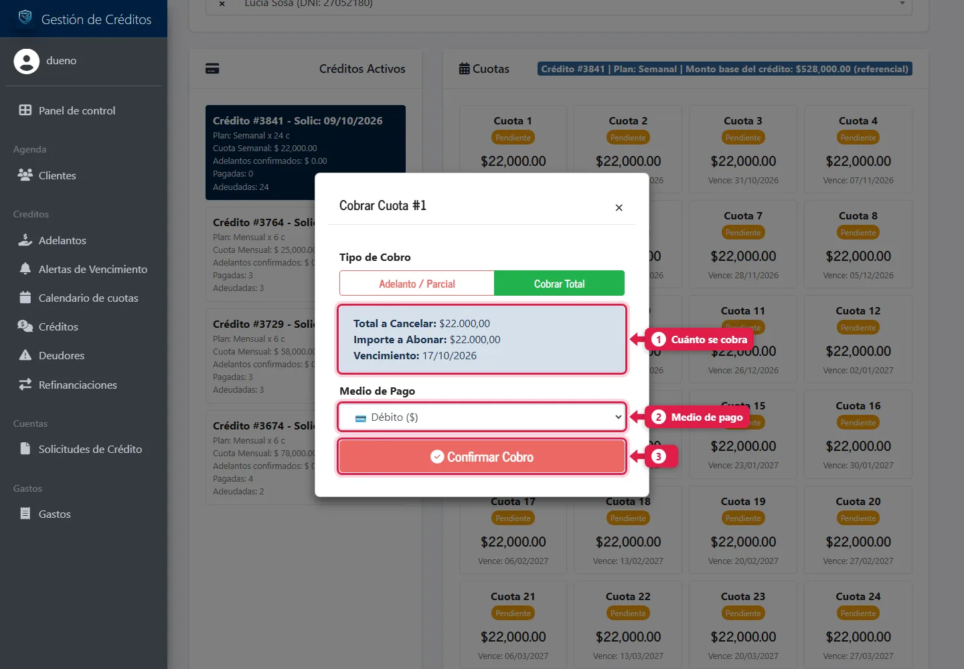Image resolution: width=964 pixels, height=669 pixels.
Task: Click the calendar icon beside Cuotas heading
Action: pyautogui.click(x=465, y=68)
